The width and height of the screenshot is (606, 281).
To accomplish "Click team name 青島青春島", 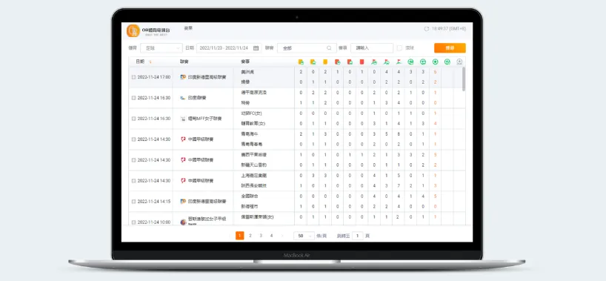I will point(251,145).
